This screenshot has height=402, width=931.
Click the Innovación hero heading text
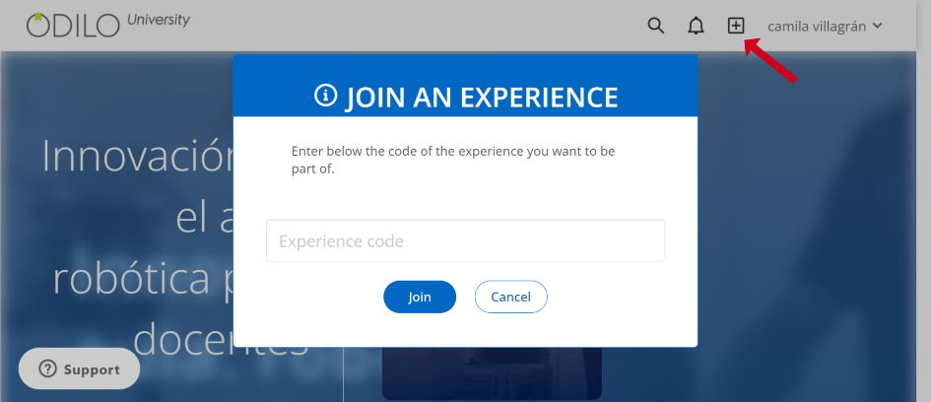point(138,156)
